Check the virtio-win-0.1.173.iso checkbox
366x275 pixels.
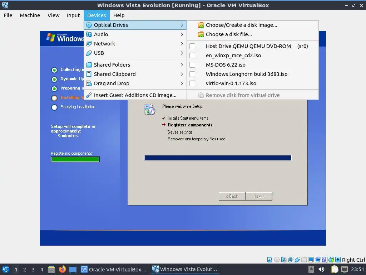[x=192, y=83]
